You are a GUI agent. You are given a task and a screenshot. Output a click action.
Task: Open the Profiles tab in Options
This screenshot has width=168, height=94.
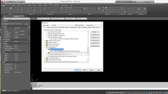(x=94, y=27)
